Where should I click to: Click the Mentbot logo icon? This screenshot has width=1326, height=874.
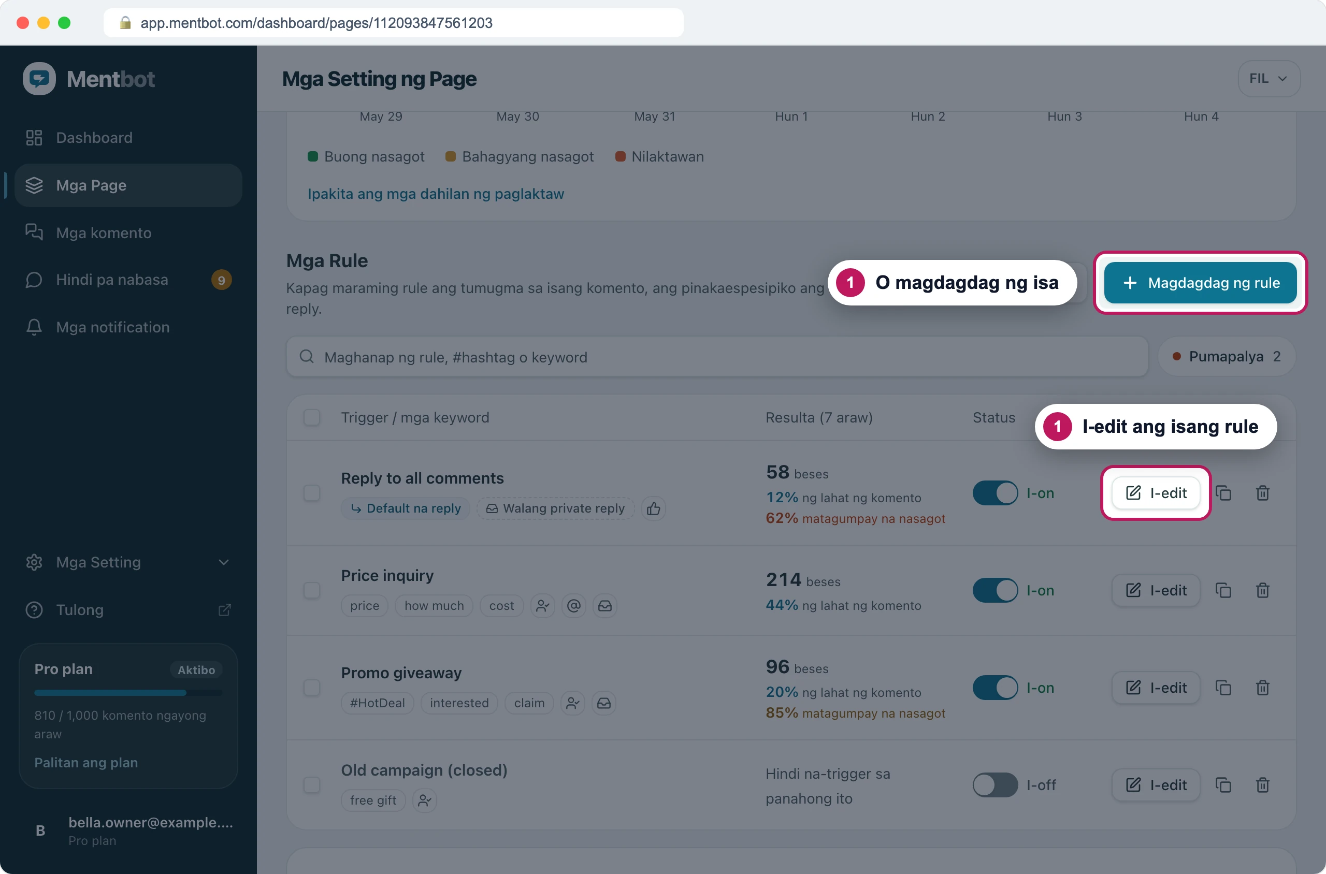tap(39, 79)
